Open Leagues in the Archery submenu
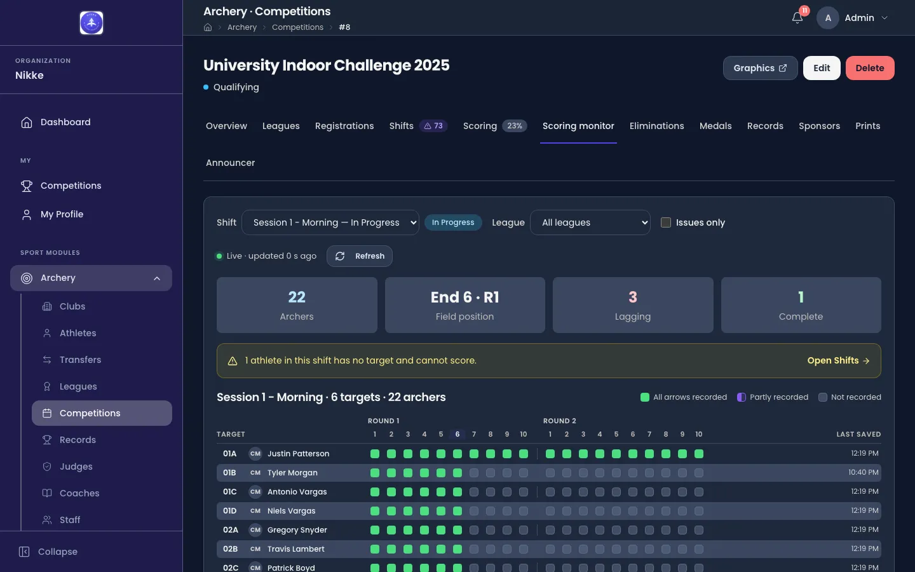Image resolution: width=915 pixels, height=572 pixels. (102, 386)
